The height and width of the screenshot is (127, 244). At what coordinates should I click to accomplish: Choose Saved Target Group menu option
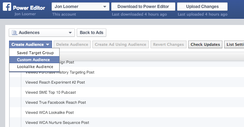click(35, 53)
